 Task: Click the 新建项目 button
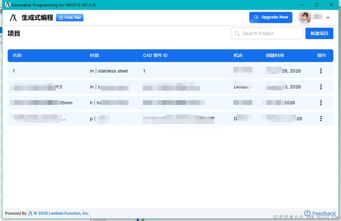pos(319,33)
